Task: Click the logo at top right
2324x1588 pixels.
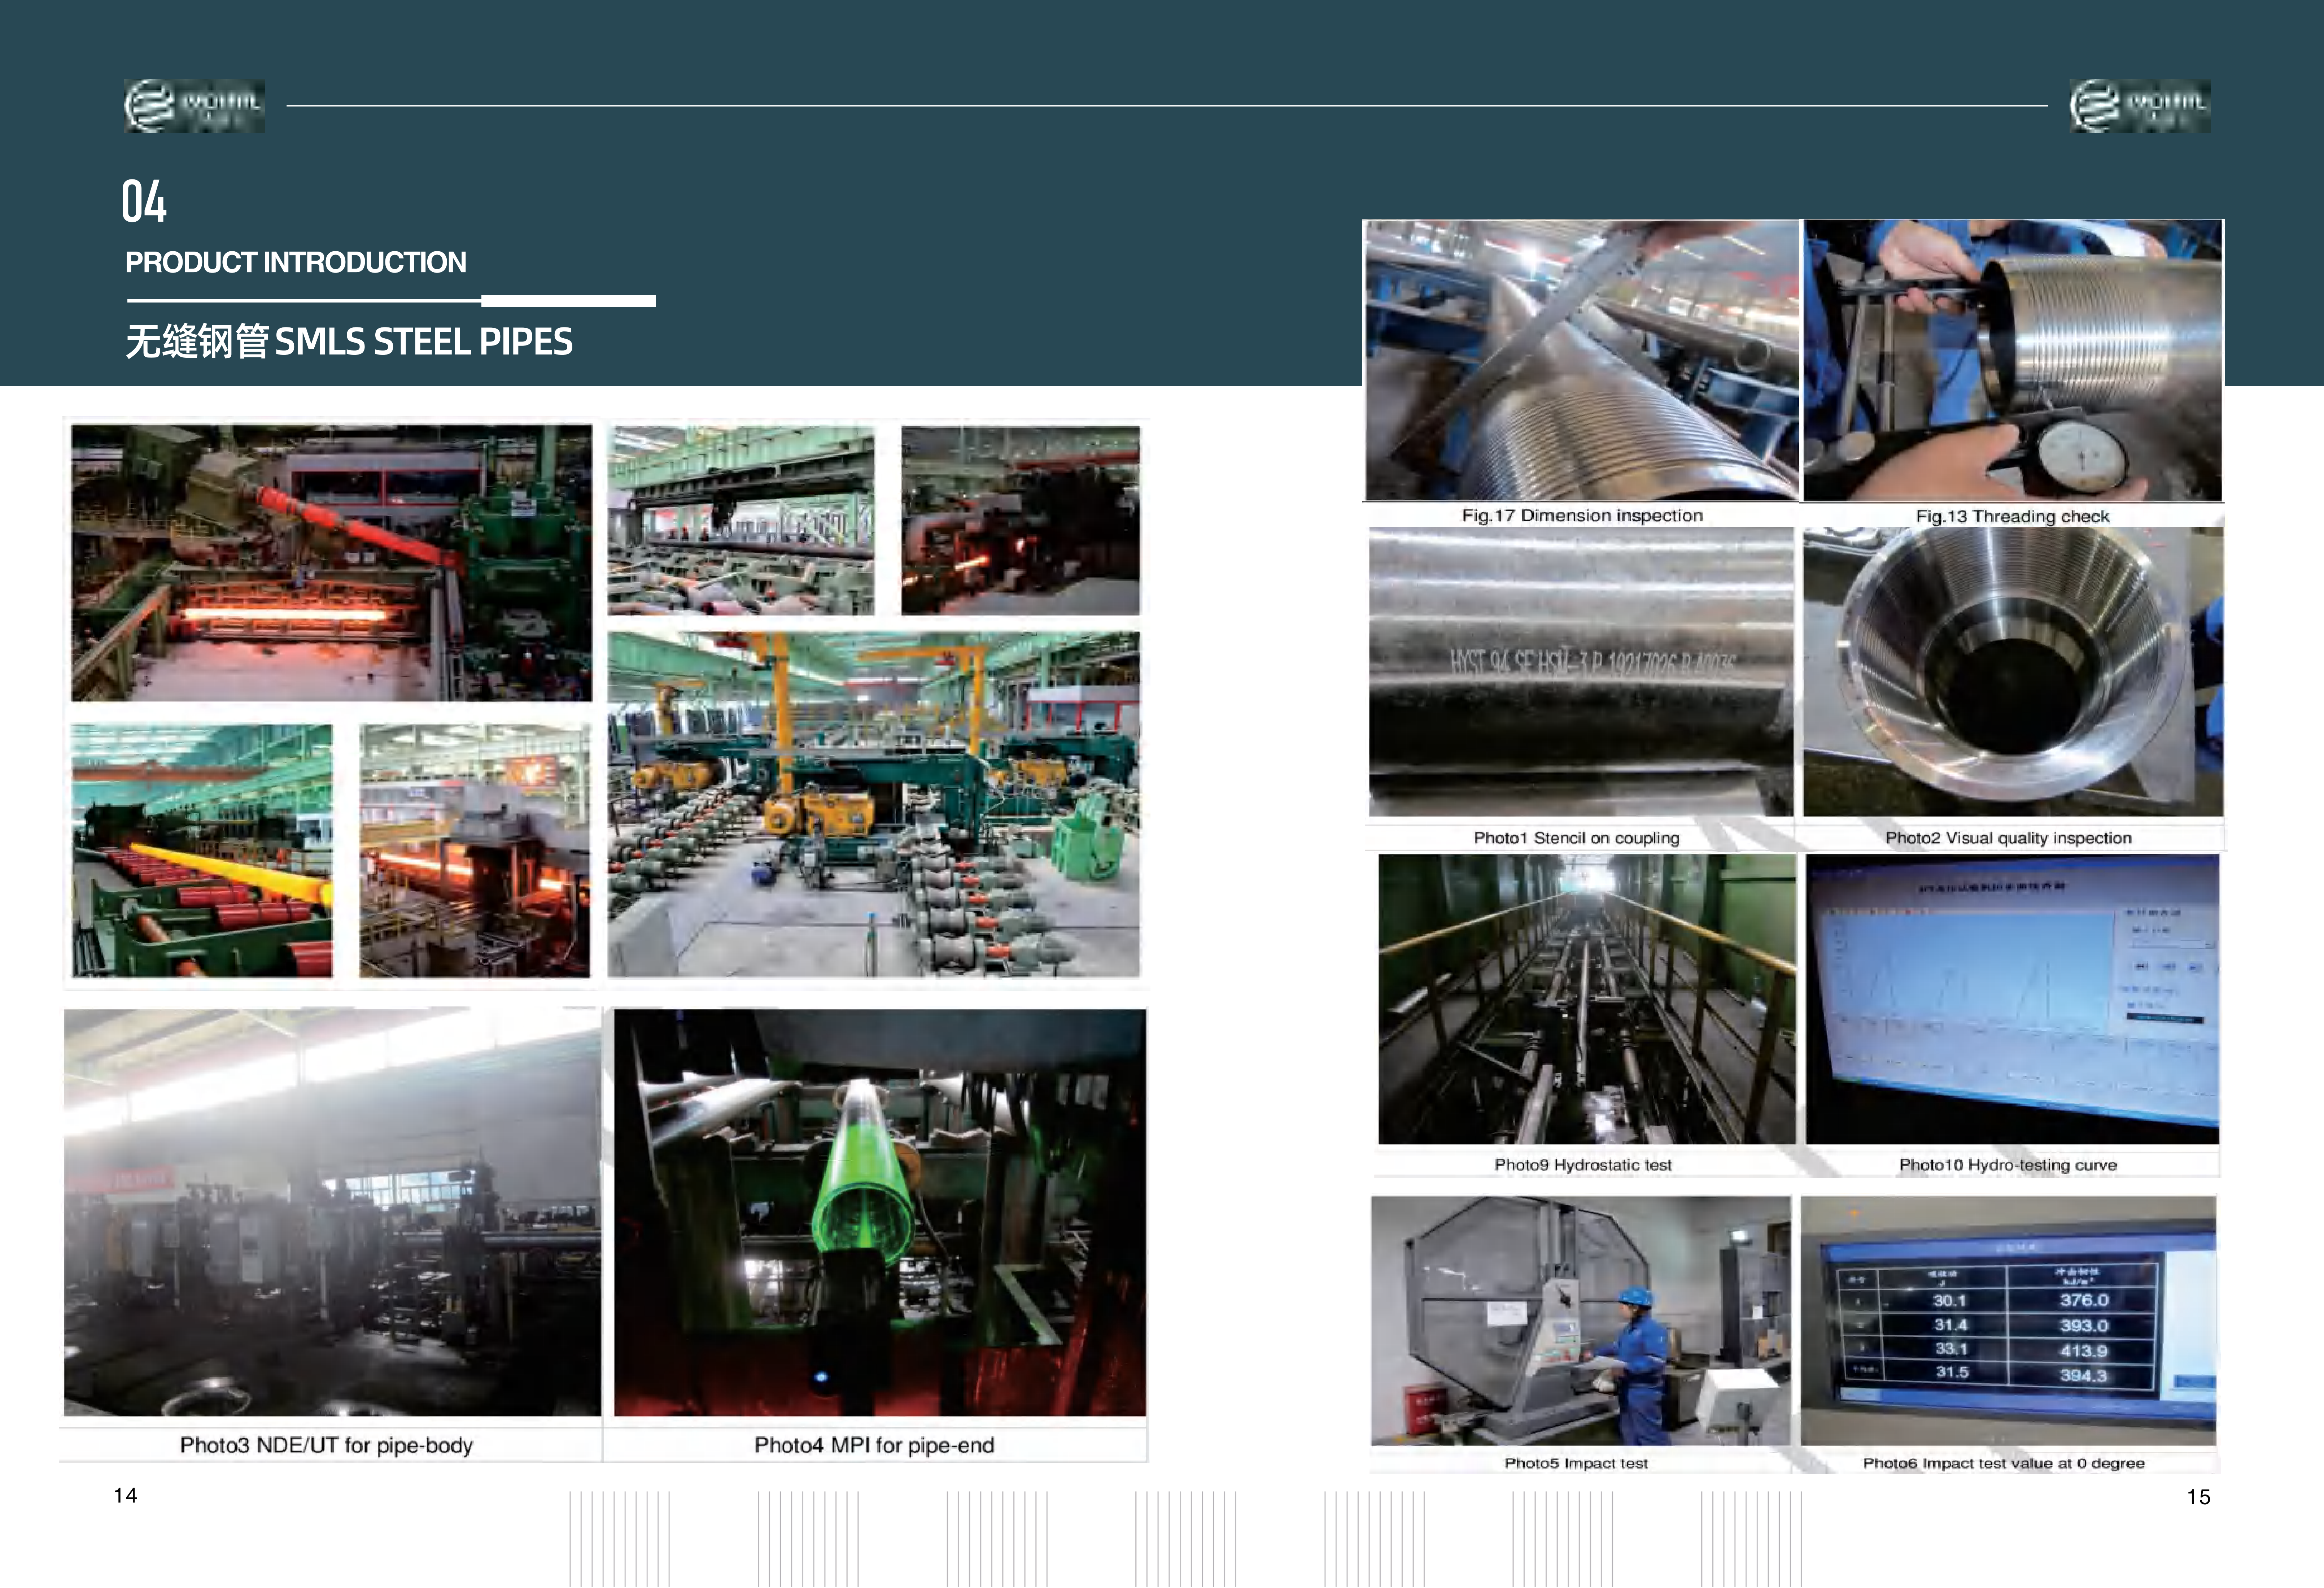Action: 2140,106
